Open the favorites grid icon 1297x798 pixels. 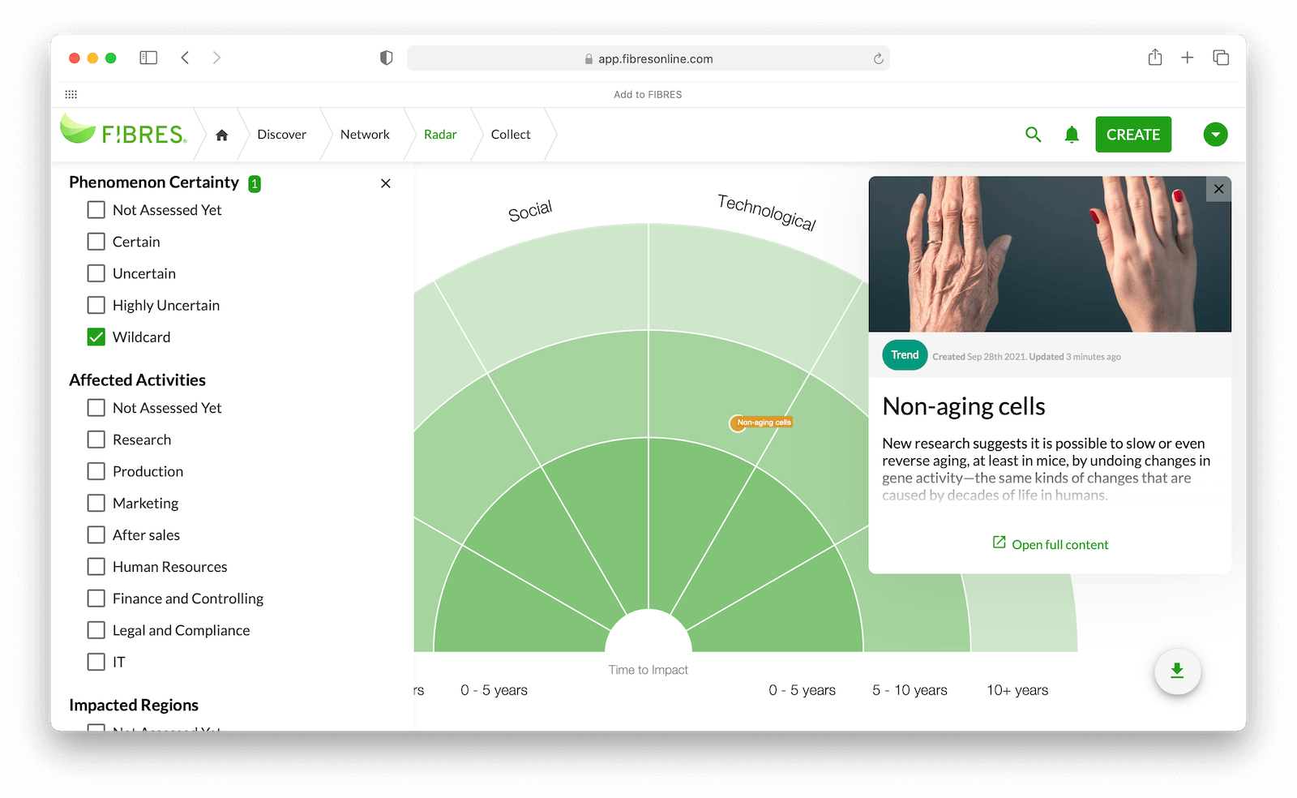point(71,95)
